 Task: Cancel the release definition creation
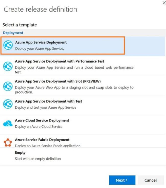tap(150, 180)
